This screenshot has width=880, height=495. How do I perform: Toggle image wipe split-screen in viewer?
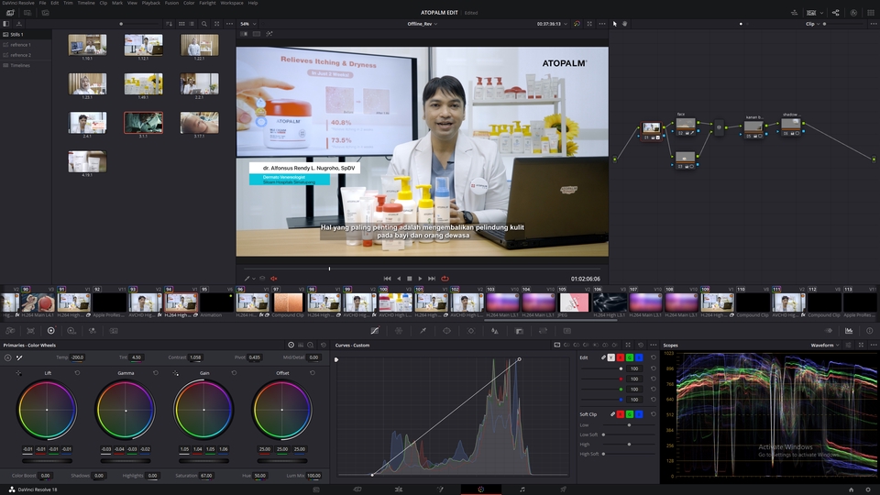point(244,34)
